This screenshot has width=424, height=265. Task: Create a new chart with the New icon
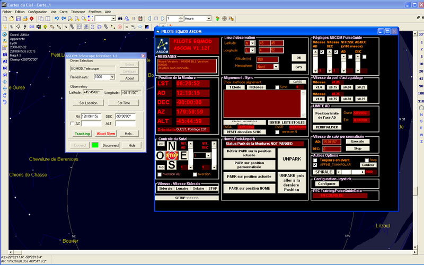point(5,19)
